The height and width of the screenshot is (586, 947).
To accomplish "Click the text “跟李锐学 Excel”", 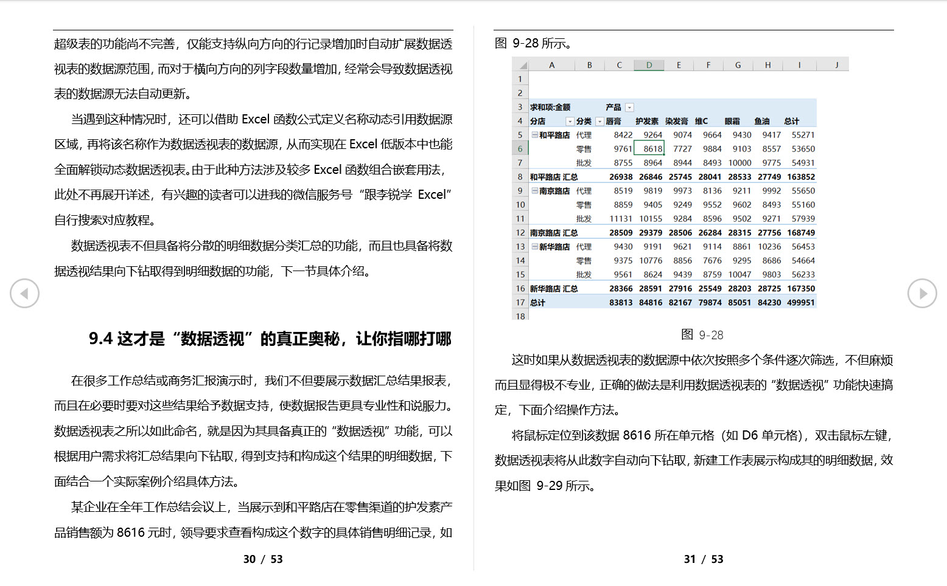I will coord(405,195).
